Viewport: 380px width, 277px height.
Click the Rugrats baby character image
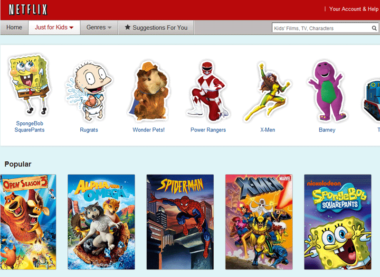[88, 91]
